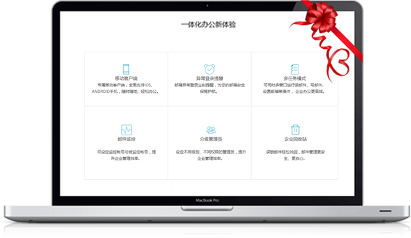Open the 移动客户端 feature title

126,78
